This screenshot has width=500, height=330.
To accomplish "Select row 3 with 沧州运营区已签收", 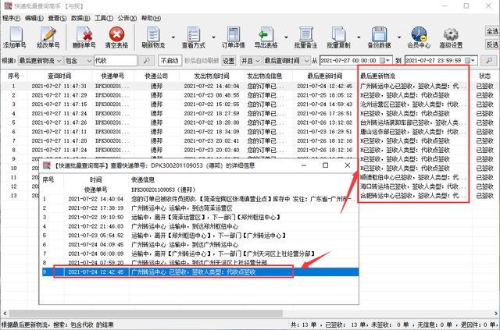I will (x=249, y=105).
